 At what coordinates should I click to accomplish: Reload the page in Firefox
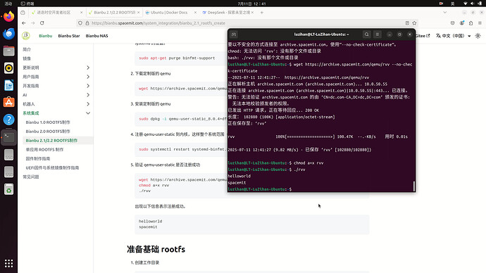pos(42,23)
